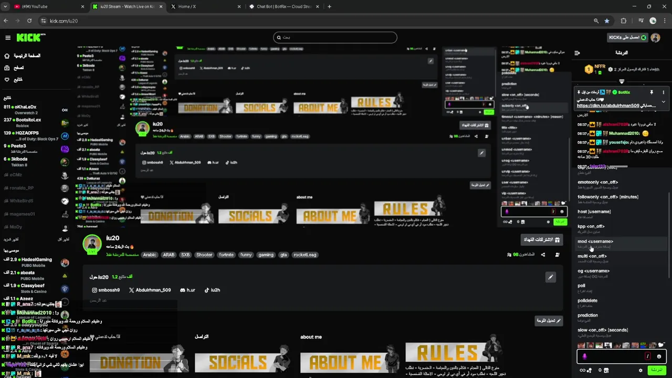The width and height of the screenshot is (672, 378).
Task: Collapse the gift leaderboard arrow
Action: (622, 81)
